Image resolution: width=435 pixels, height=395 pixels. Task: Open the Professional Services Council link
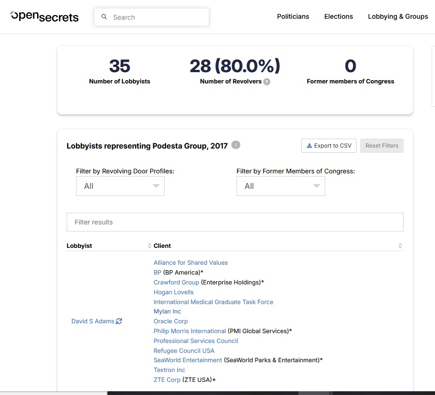[x=196, y=341]
